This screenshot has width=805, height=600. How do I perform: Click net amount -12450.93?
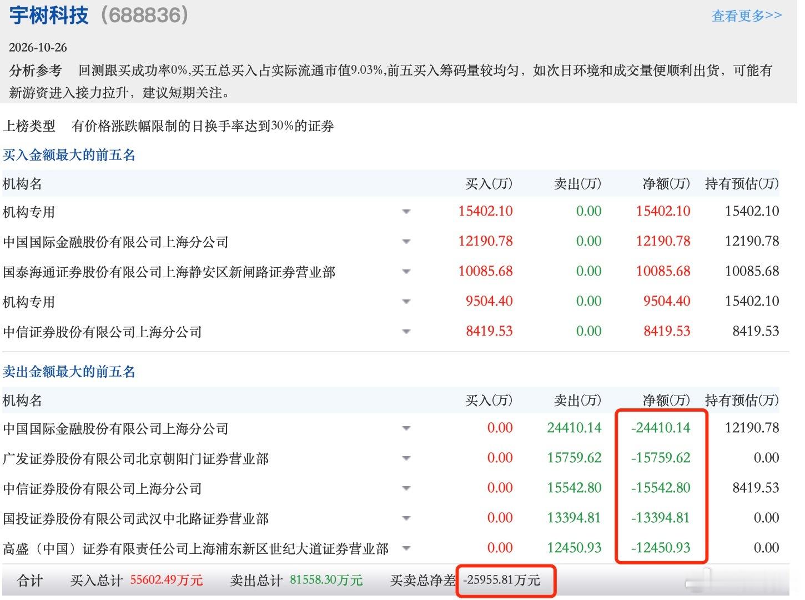tap(661, 548)
